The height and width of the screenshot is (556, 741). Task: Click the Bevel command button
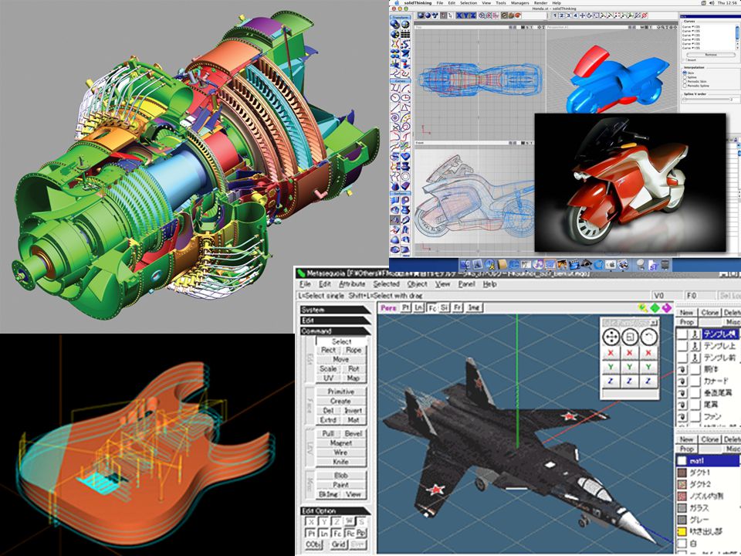click(x=354, y=433)
